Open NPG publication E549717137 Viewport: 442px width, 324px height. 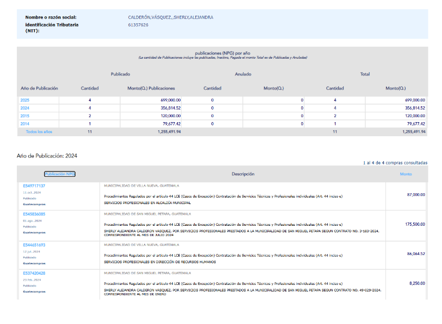tap(34, 186)
